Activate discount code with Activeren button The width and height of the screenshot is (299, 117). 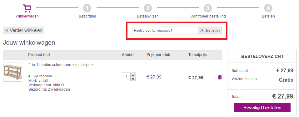[x=210, y=31]
